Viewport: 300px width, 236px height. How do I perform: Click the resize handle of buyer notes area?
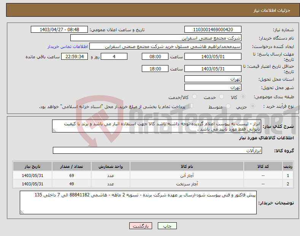22,212
